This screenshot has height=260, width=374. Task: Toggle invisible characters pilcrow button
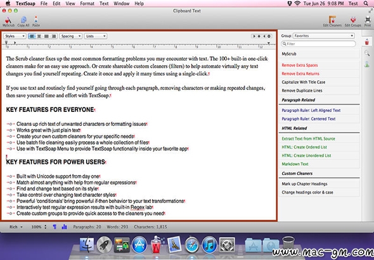pos(55,226)
